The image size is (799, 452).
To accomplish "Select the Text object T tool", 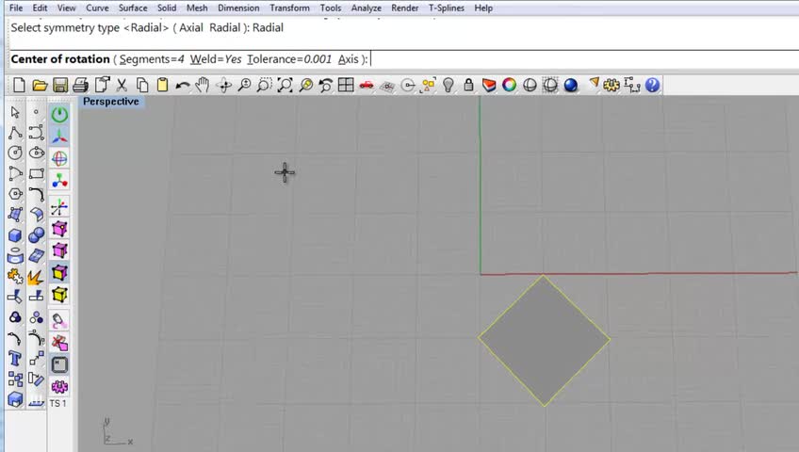I will tap(15, 359).
